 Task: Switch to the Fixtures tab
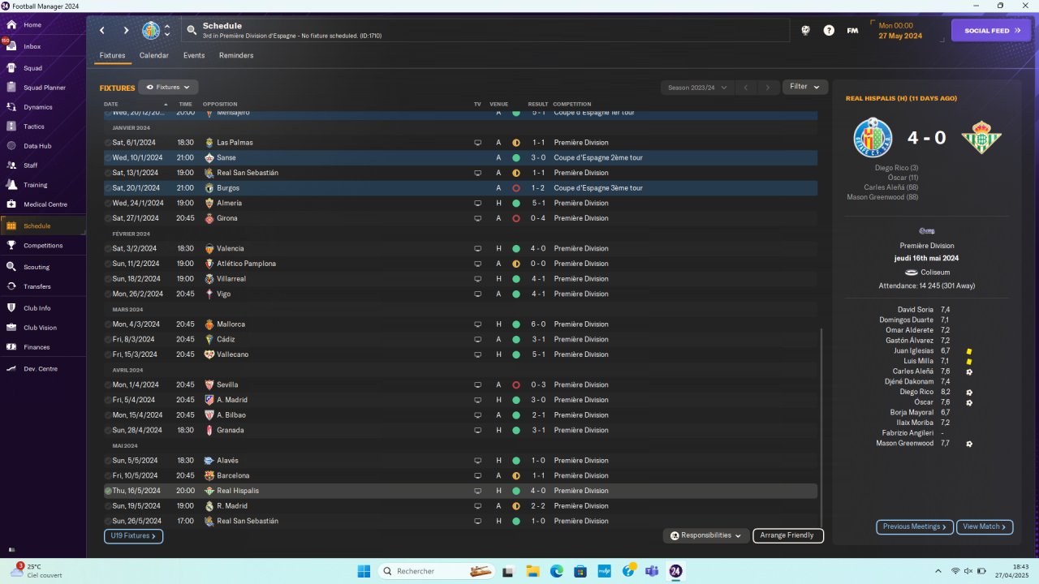(112, 56)
